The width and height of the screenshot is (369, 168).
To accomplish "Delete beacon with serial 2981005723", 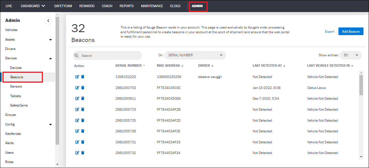I will tap(83, 110).
